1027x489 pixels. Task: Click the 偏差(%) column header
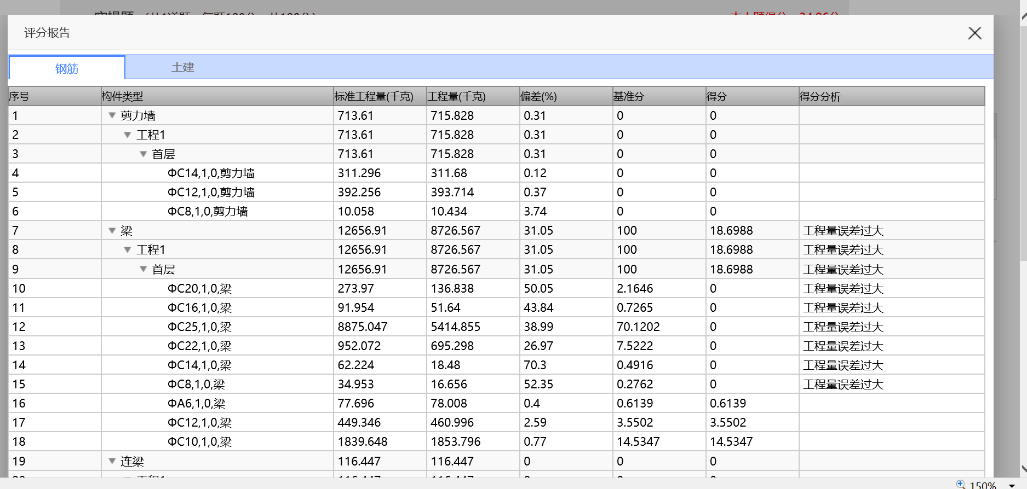(566, 96)
